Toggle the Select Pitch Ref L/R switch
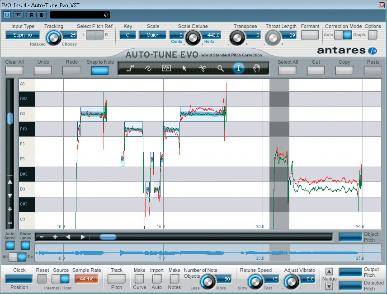 [95, 35]
